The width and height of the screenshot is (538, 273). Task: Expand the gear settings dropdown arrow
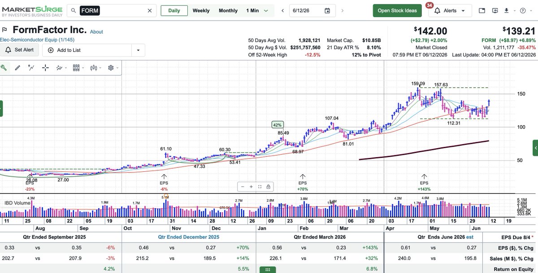117,68
